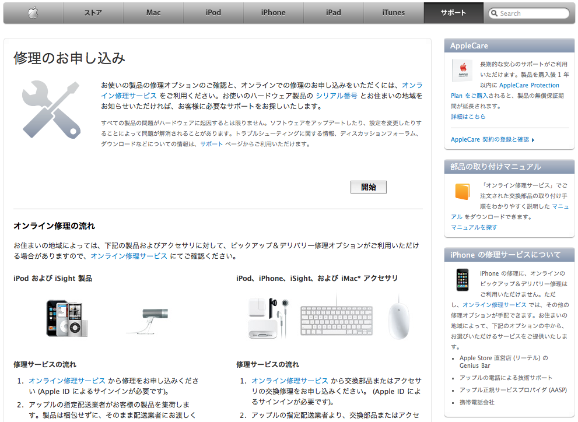
Task: Click アップル正規サービスプロバイダ (AASP) list item
Action: click(513, 390)
